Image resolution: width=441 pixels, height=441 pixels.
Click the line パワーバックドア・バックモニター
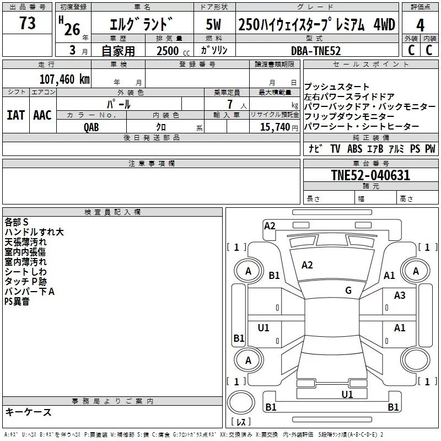(370, 106)
